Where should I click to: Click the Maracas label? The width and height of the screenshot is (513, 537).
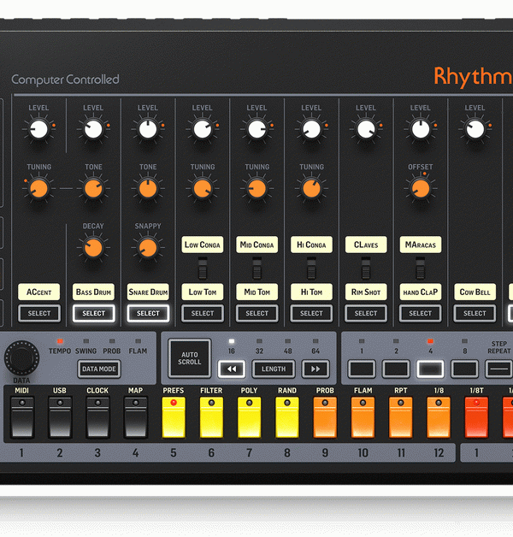420,245
